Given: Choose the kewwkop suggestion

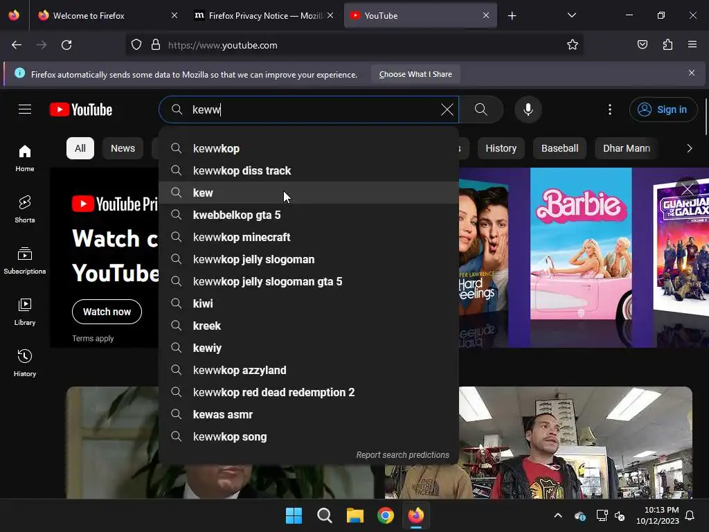Looking at the screenshot, I should click(309, 148).
